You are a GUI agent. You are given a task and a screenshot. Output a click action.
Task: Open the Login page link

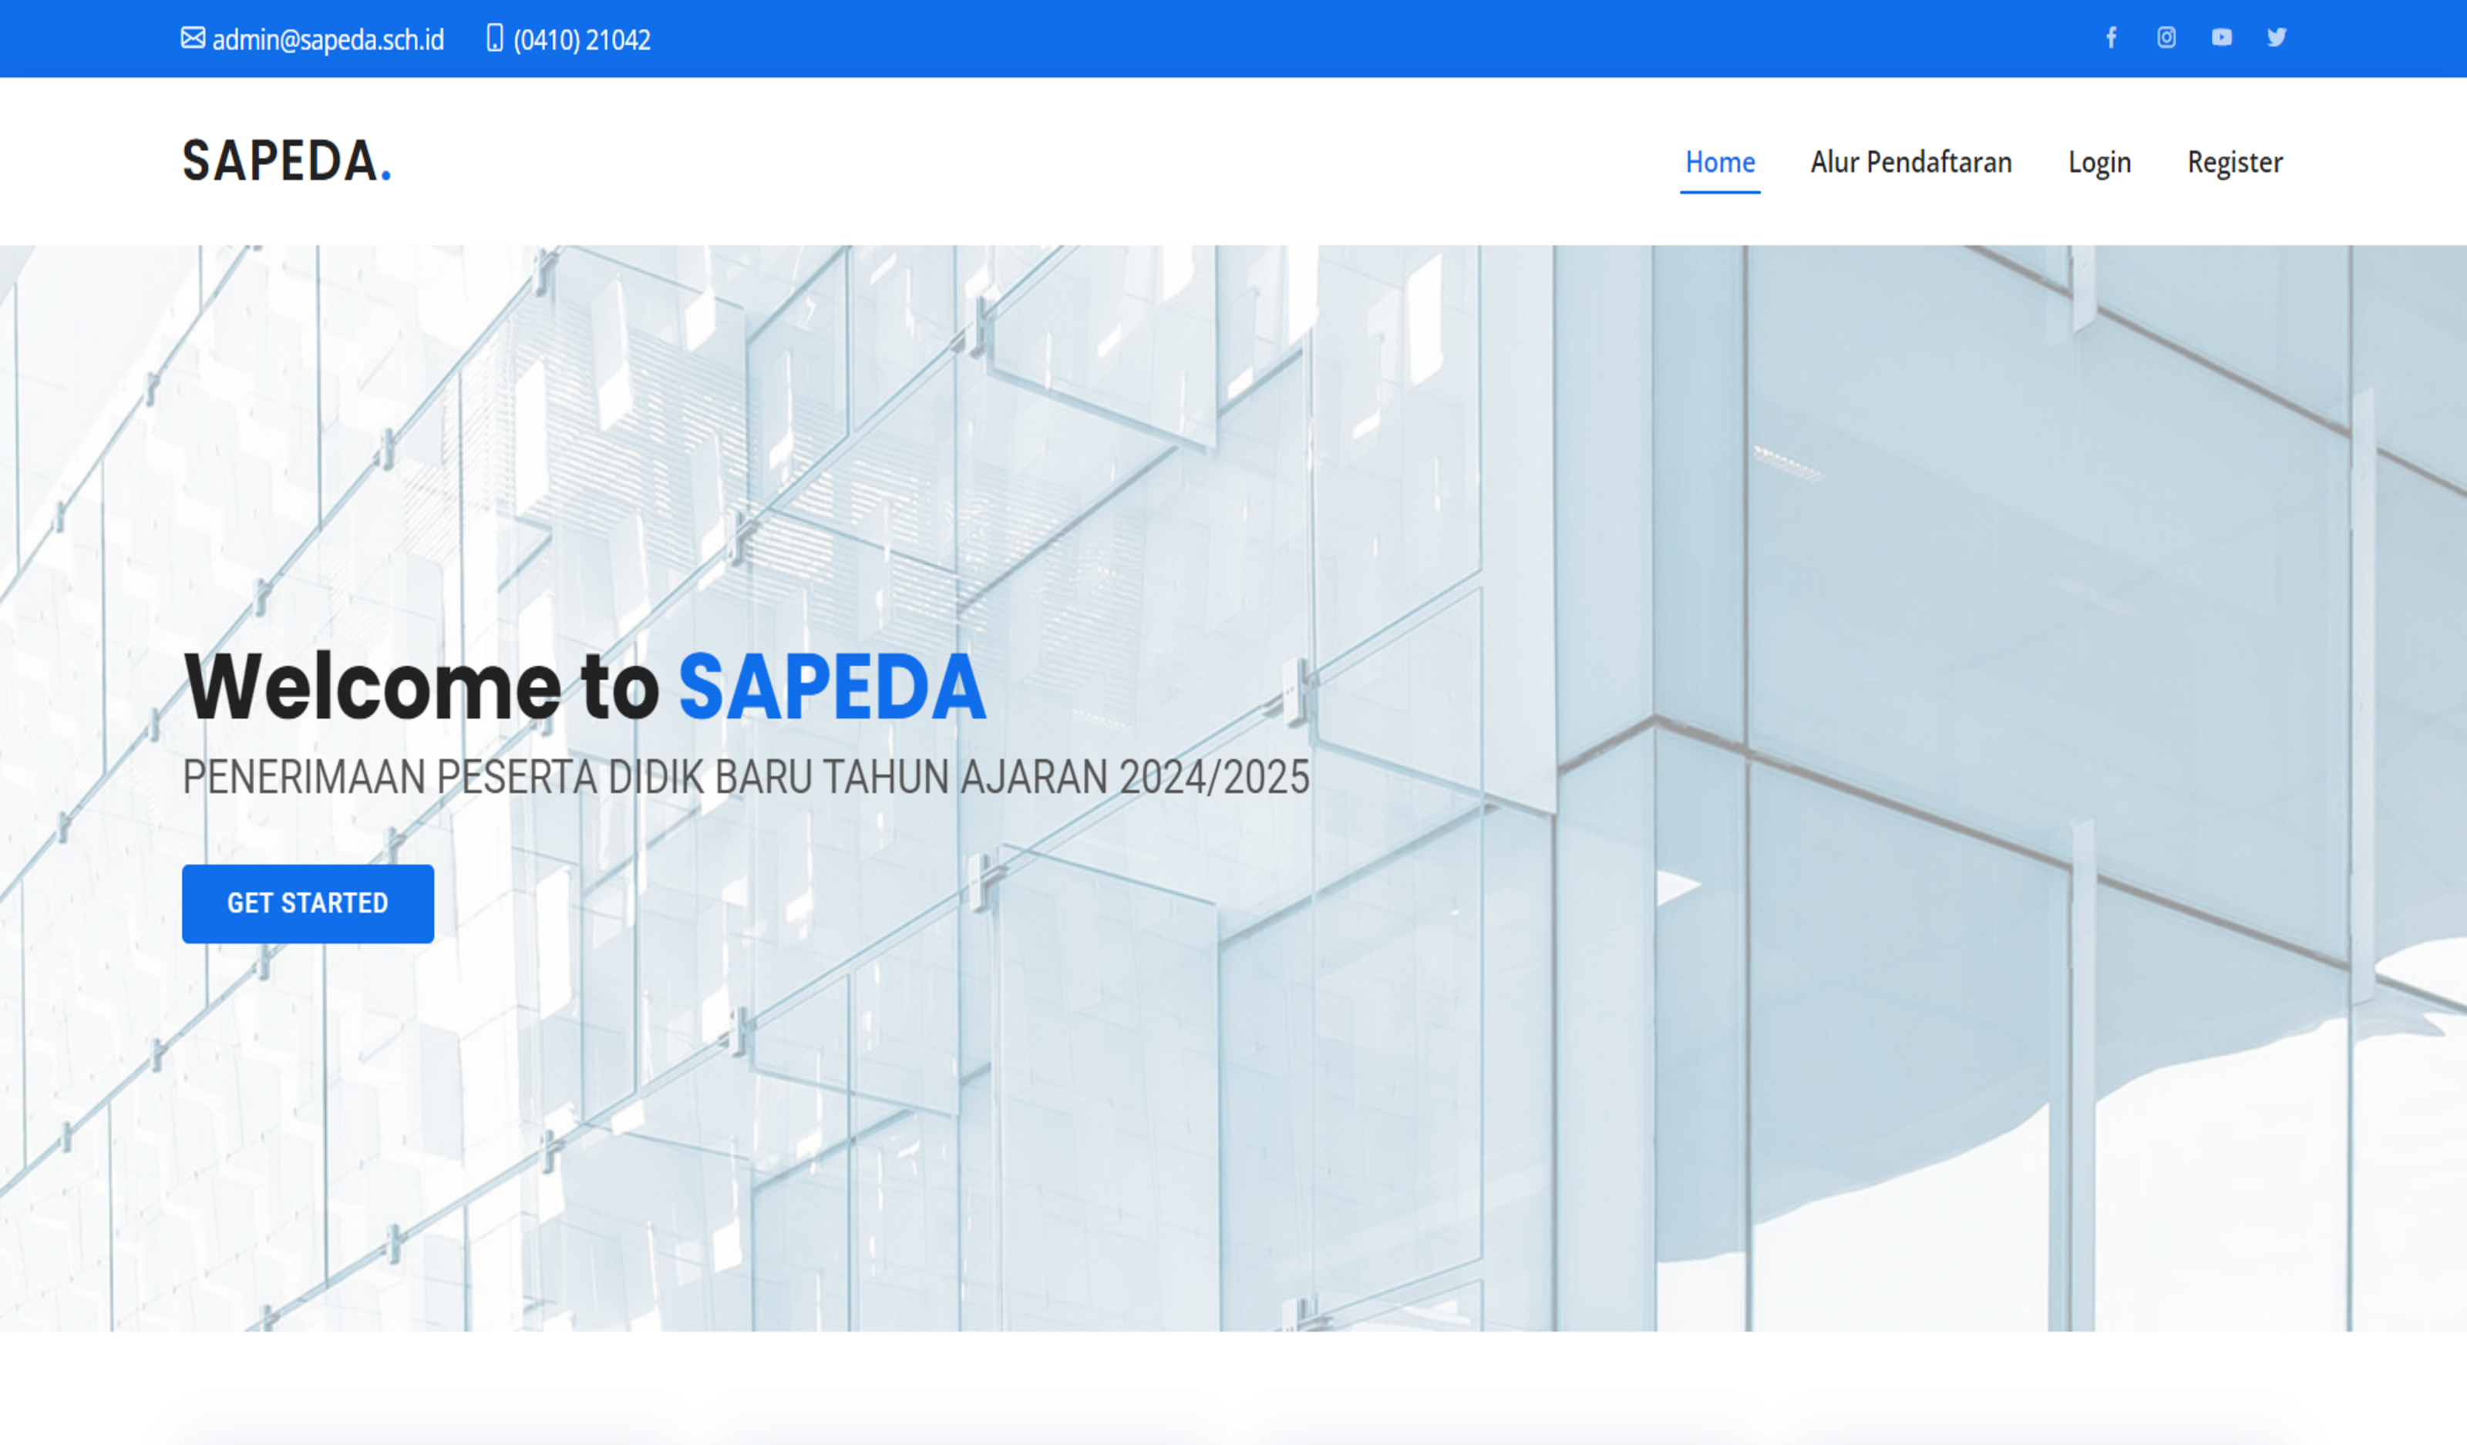click(x=2099, y=163)
